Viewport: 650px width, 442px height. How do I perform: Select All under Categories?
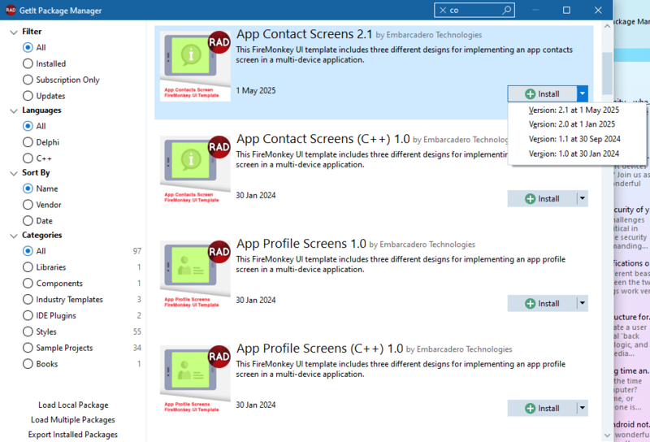(28, 251)
